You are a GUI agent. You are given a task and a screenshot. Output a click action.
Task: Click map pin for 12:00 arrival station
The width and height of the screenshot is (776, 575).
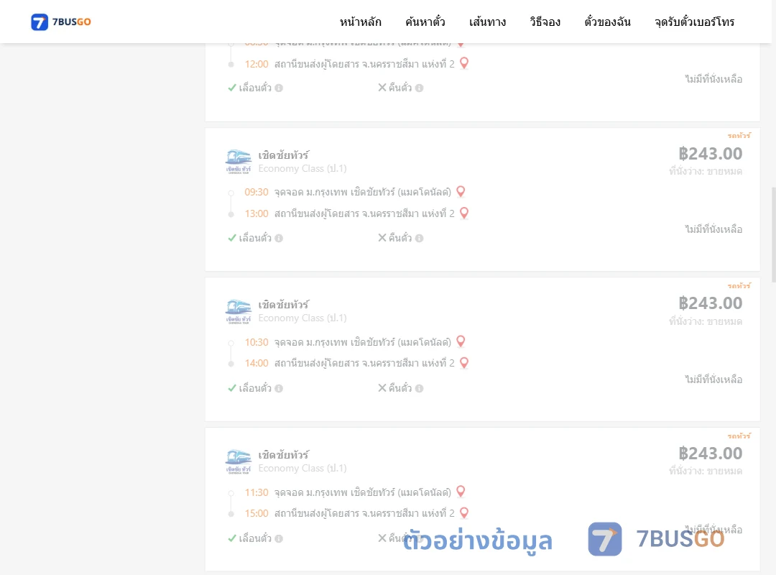[464, 63]
